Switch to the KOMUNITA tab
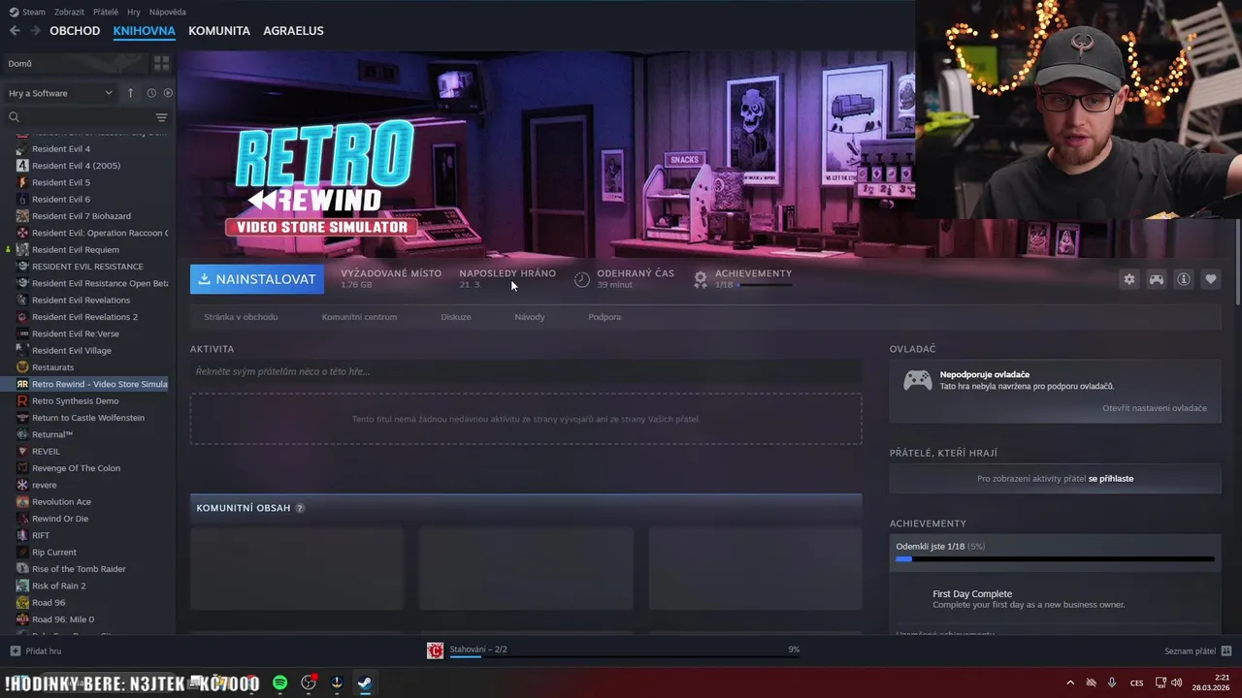This screenshot has height=698, width=1242. tap(219, 31)
